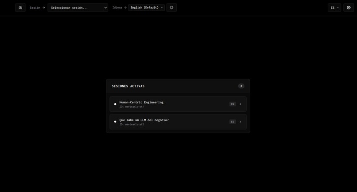Open the settings gear icon

[x=349, y=8]
